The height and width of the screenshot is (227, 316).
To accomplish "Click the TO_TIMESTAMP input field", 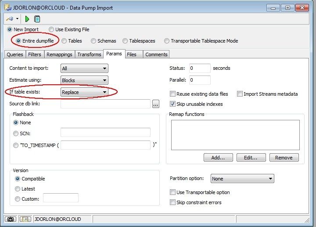I will (x=105, y=145).
